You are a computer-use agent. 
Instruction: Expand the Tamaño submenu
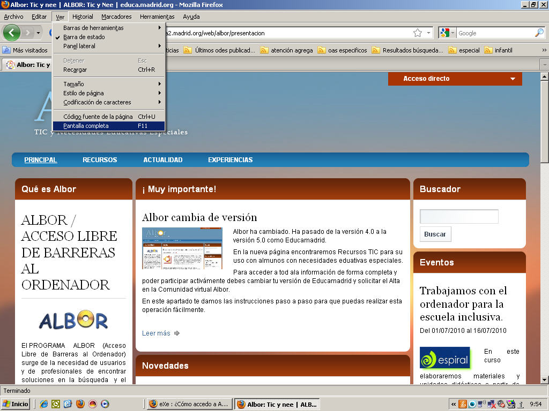click(108, 84)
